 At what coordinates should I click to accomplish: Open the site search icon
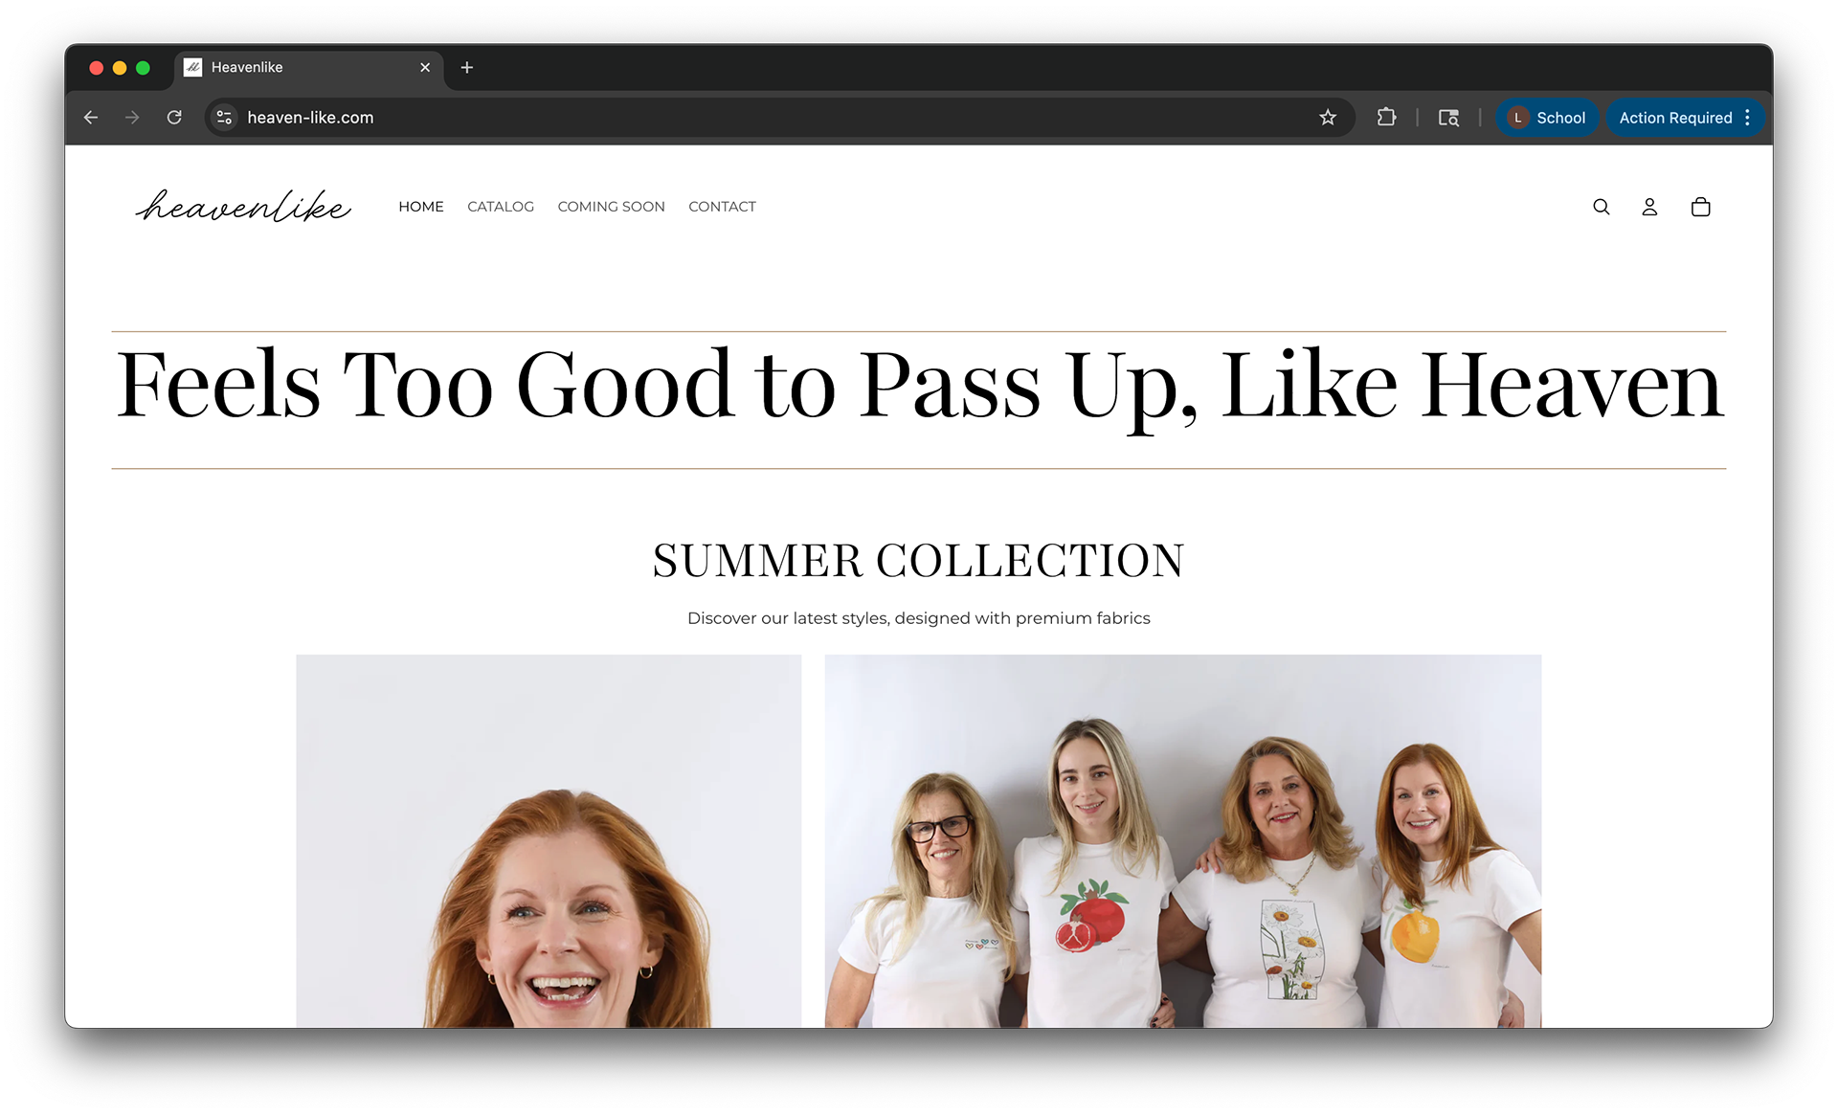pyautogui.click(x=1601, y=207)
